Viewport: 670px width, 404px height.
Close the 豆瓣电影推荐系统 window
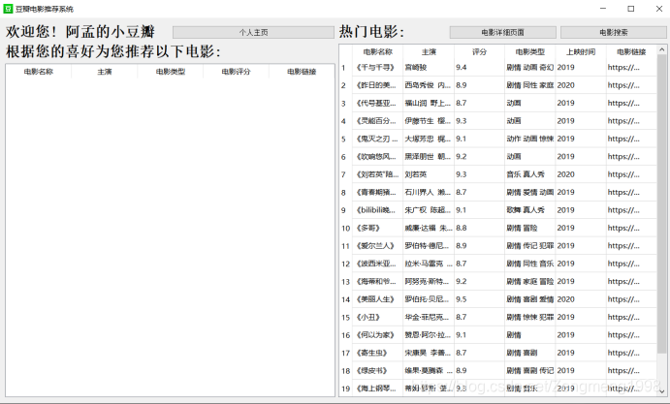(659, 9)
